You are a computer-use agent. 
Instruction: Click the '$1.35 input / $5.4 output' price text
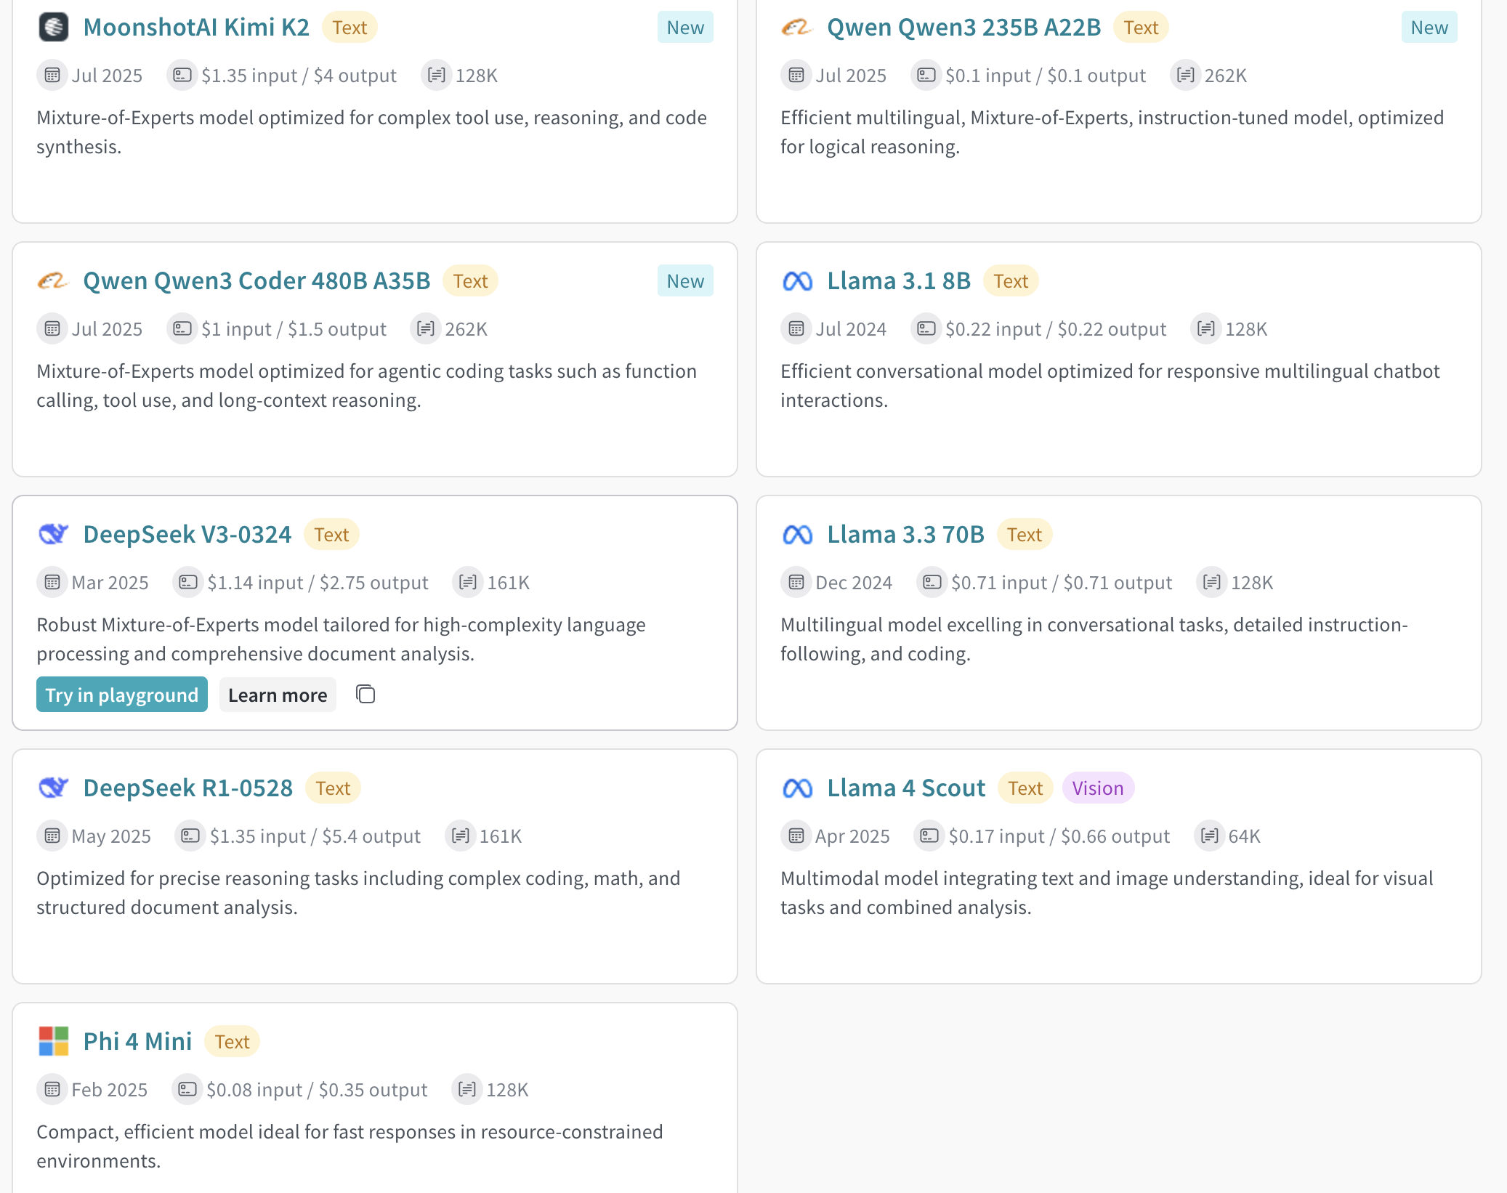315,836
